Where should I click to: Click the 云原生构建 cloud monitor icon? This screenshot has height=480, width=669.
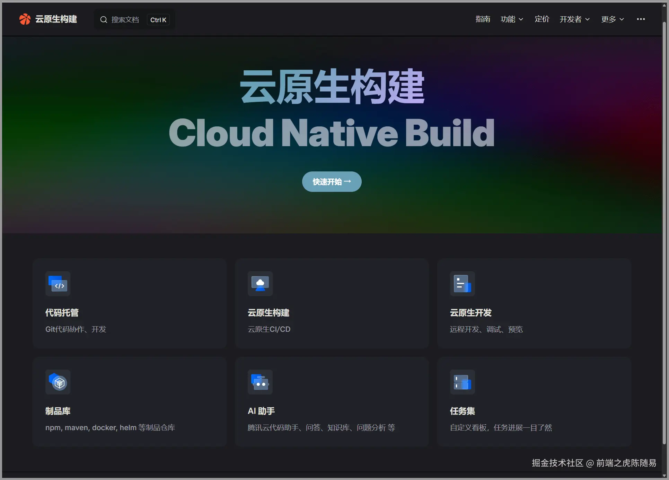pos(260,284)
